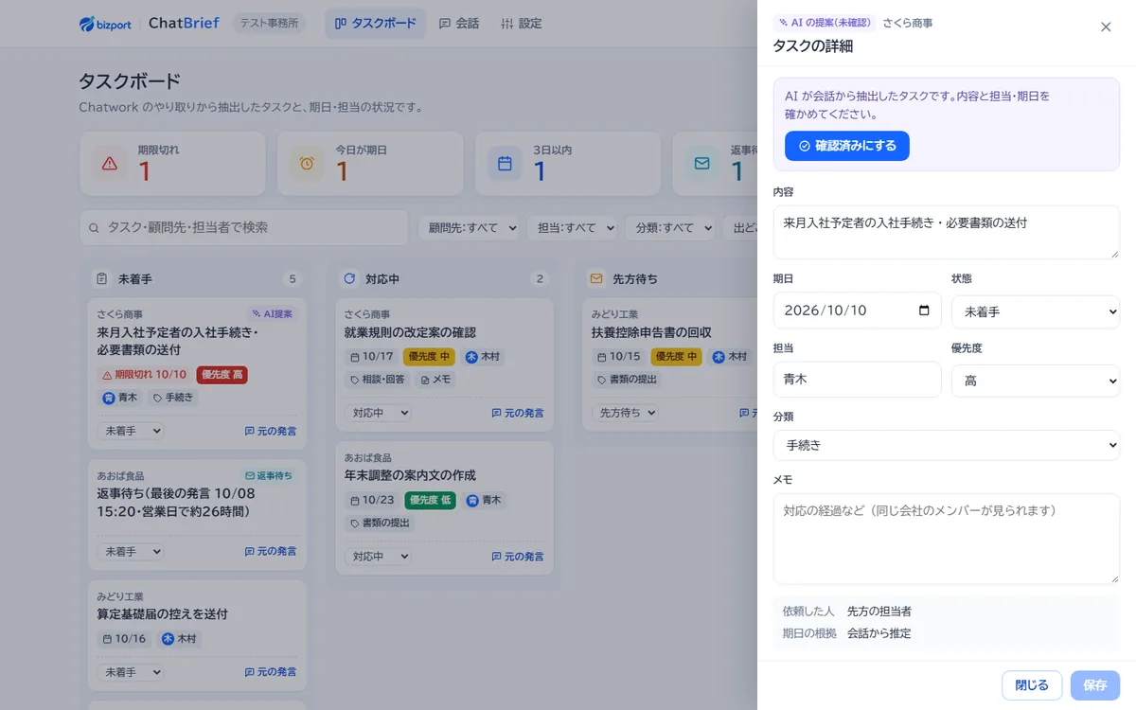Click the 確認済みにする button
This screenshot has width=1136, height=710.
click(846, 146)
